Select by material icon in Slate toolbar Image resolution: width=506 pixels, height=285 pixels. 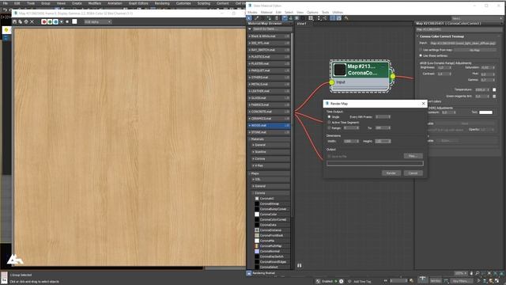pos(346,18)
